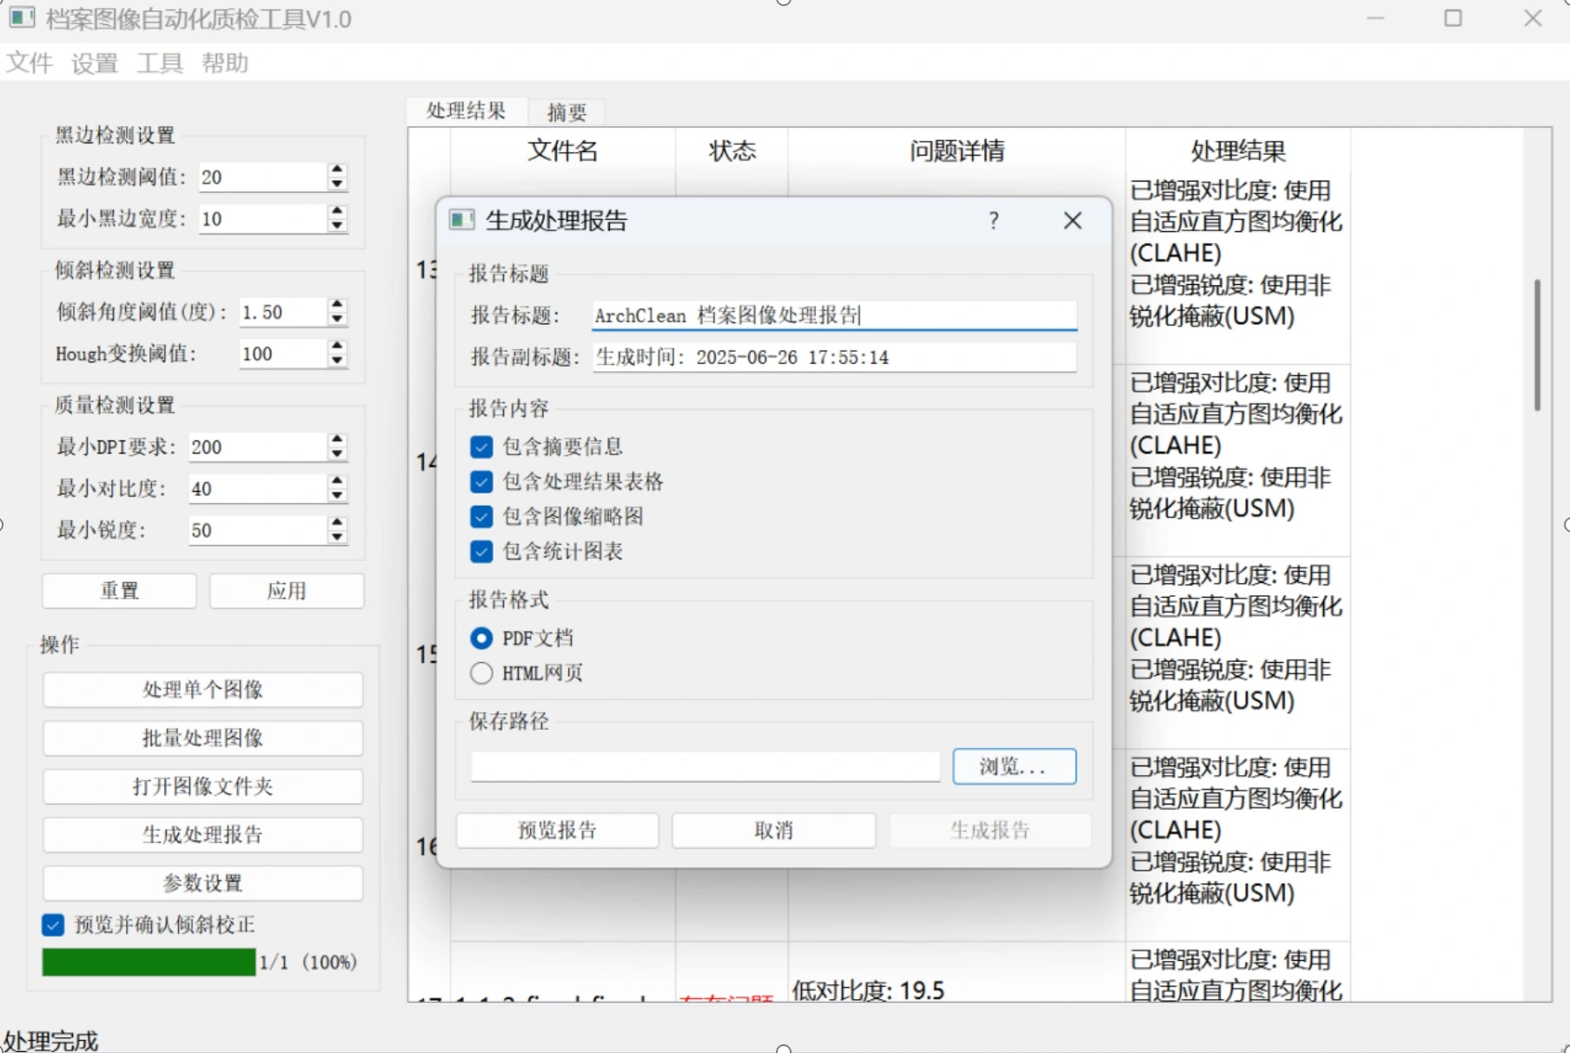The width and height of the screenshot is (1570, 1053).
Task: Switch to the 摘要 tab
Action: [566, 111]
